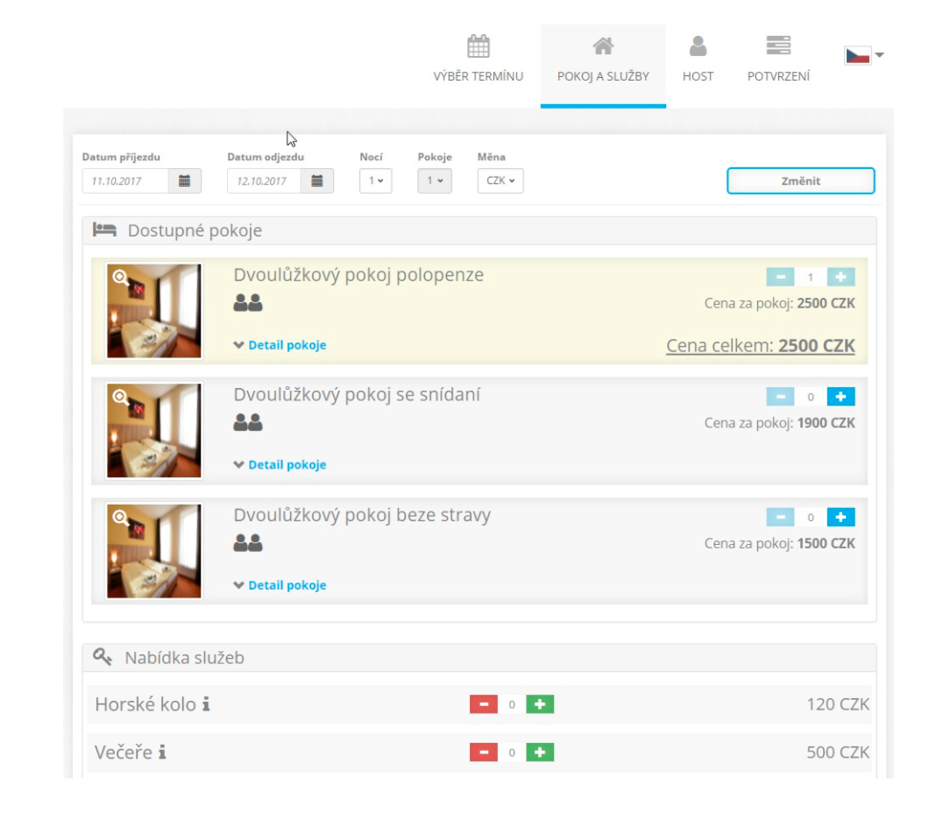950x813 pixels.
Task: Switch to the Host tab
Action: [x=698, y=60]
